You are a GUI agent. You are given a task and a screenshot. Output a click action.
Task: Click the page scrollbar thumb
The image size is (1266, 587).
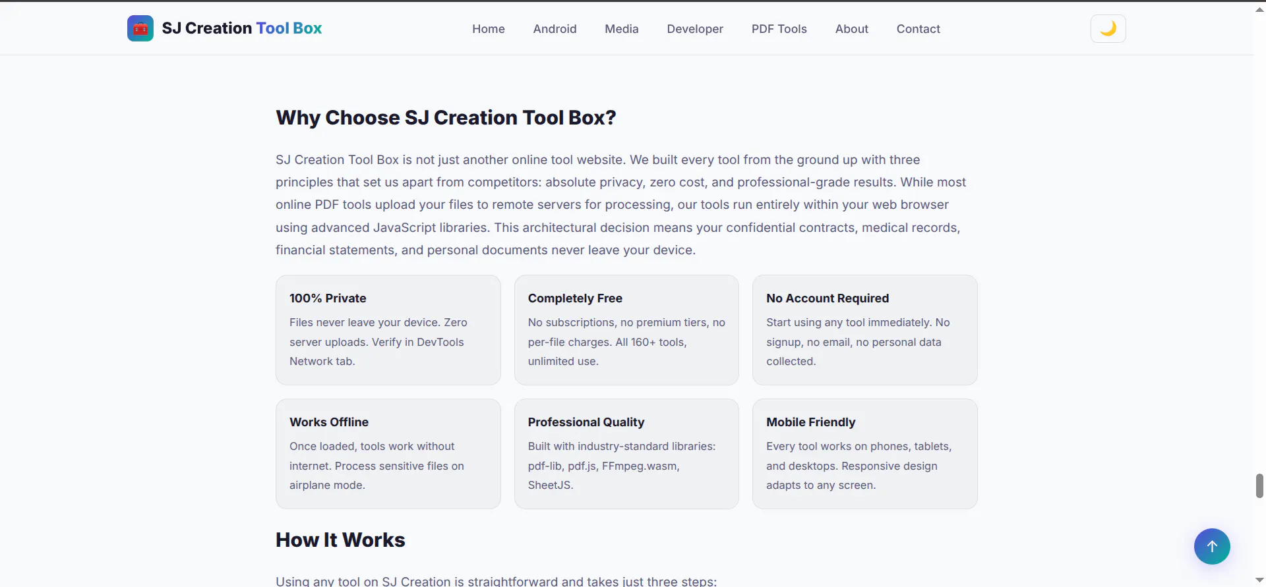click(1259, 486)
